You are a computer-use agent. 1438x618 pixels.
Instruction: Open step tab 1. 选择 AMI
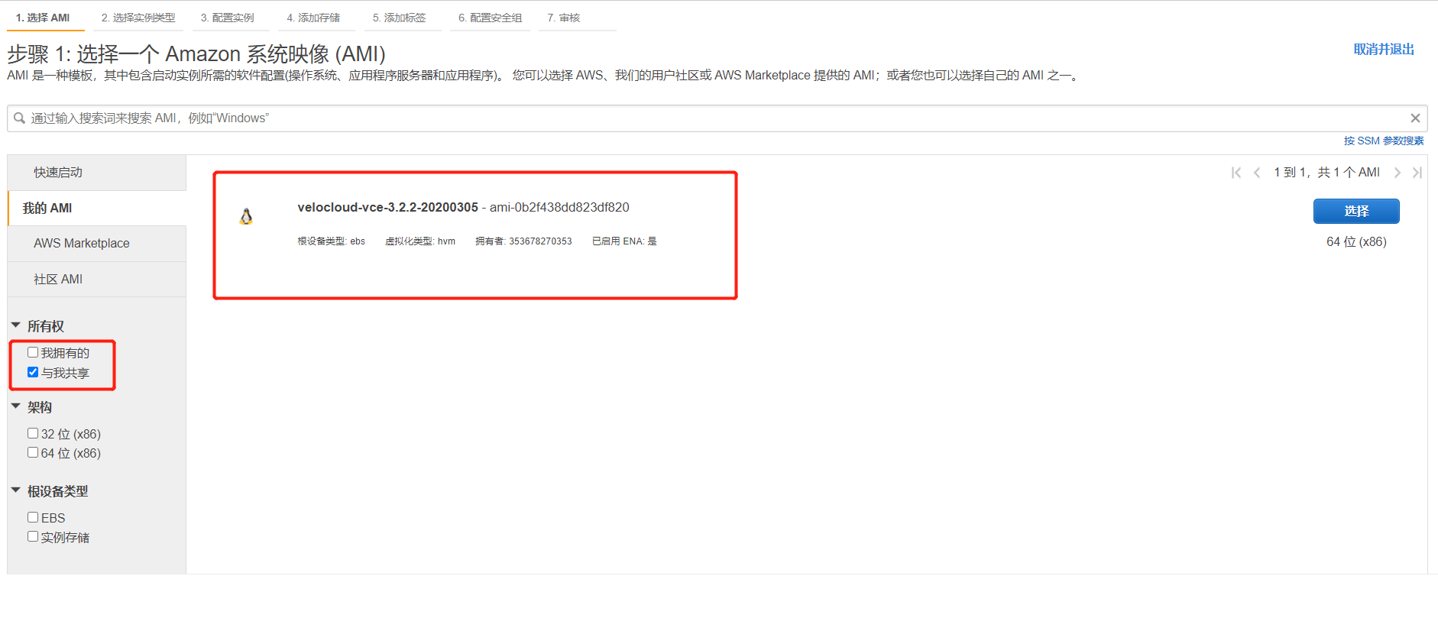(x=43, y=18)
